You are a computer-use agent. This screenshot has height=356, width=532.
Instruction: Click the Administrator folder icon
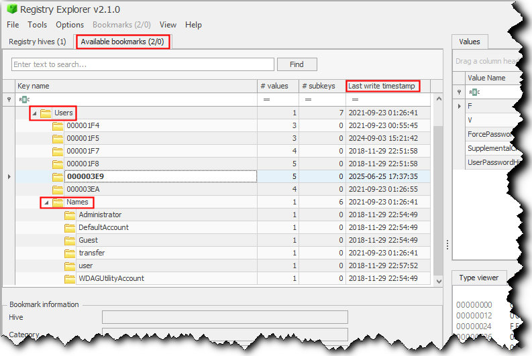tap(70, 215)
